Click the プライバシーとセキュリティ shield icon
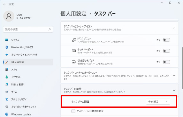Image resolution: width=183 pixels, height=117 pixels. pos(7,107)
